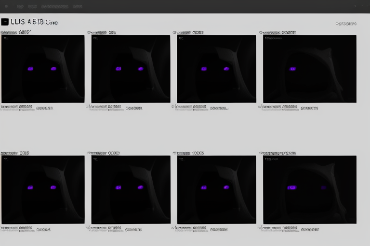Select the second purple-eyed thumbnail in the top row

[x=131, y=69]
